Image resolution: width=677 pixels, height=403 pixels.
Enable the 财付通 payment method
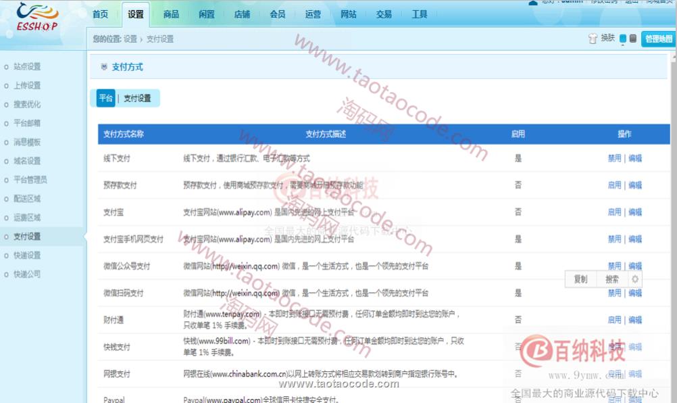[613, 320]
